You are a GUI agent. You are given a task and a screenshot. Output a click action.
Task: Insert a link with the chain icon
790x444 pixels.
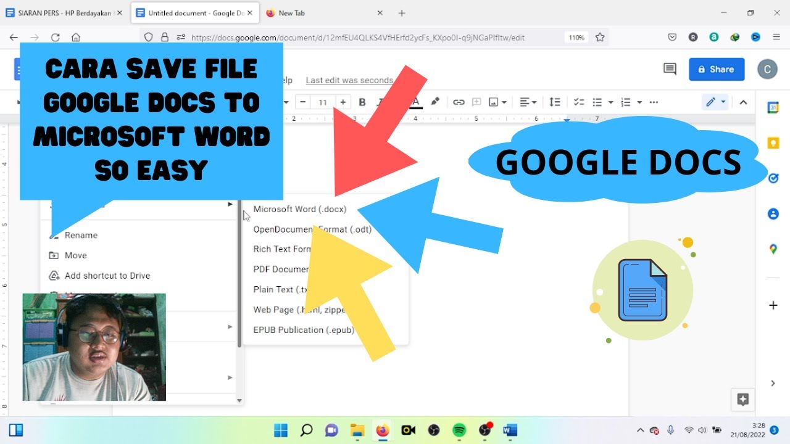(459, 102)
